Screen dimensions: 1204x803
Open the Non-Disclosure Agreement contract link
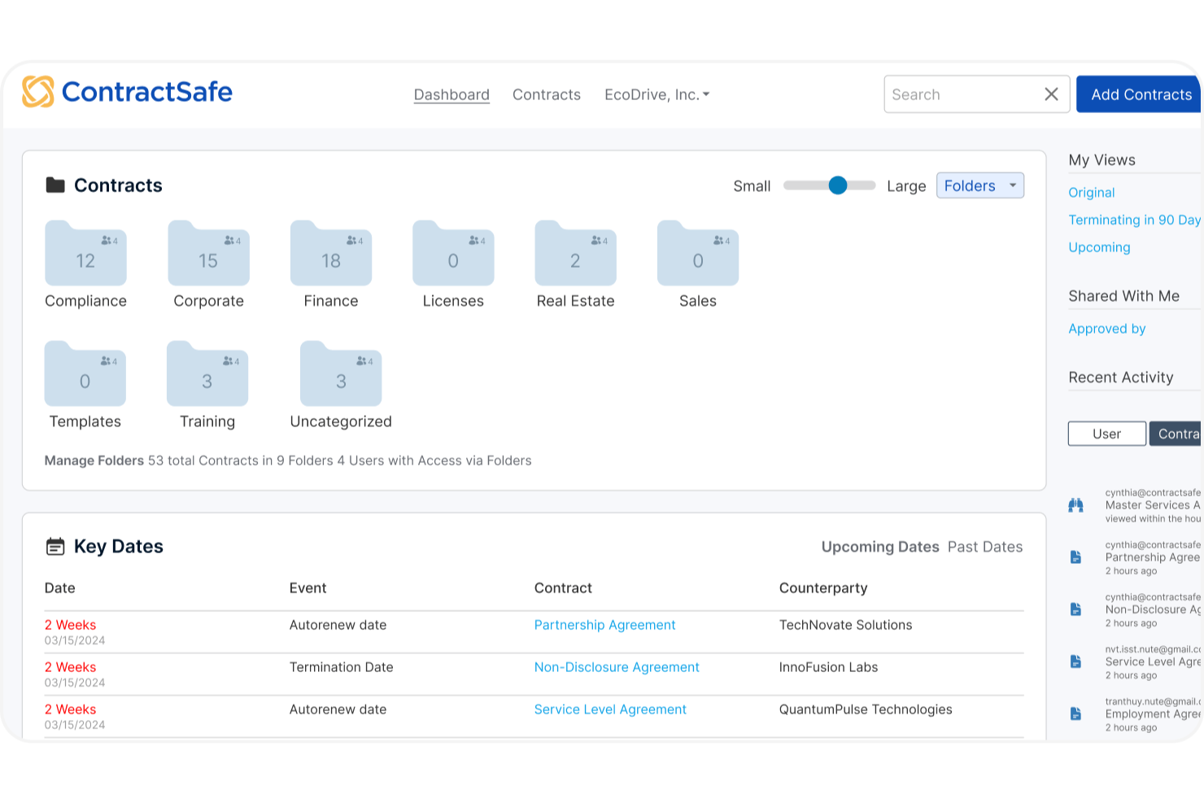pyautogui.click(x=617, y=667)
